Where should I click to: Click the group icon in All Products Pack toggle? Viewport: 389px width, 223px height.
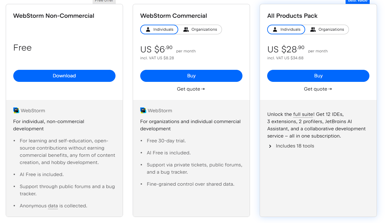tap(313, 29)
